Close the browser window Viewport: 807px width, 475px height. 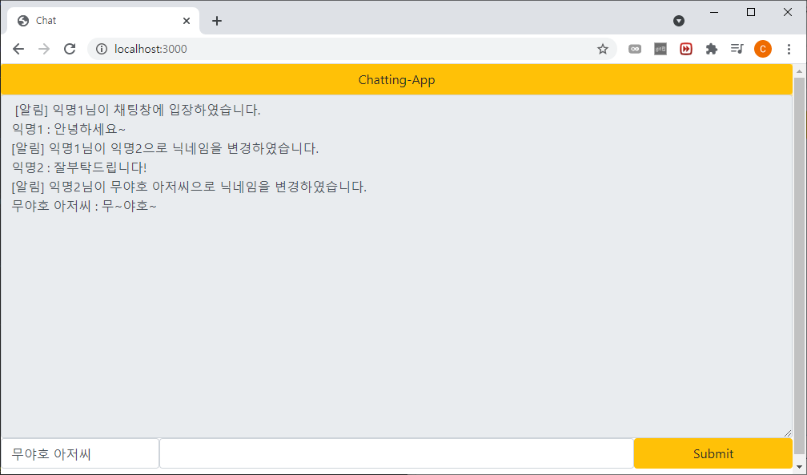pyautogui.click(x=788, y=12)
